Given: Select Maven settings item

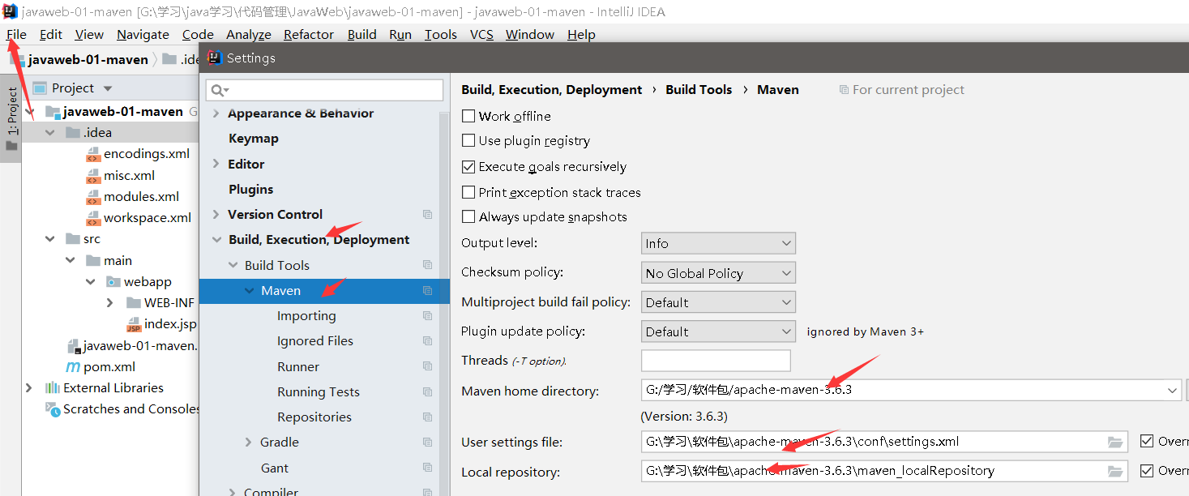Looking at the screenshot, I should [x=324, y=290].
